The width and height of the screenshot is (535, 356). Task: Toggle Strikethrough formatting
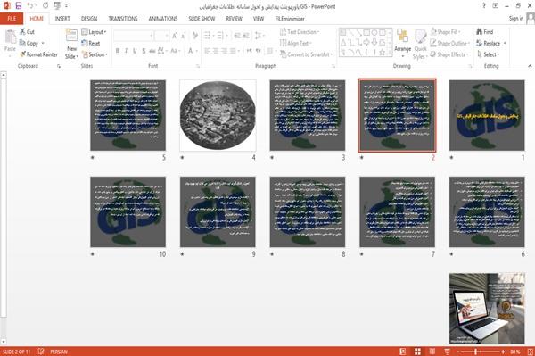(x=152, y=51)
